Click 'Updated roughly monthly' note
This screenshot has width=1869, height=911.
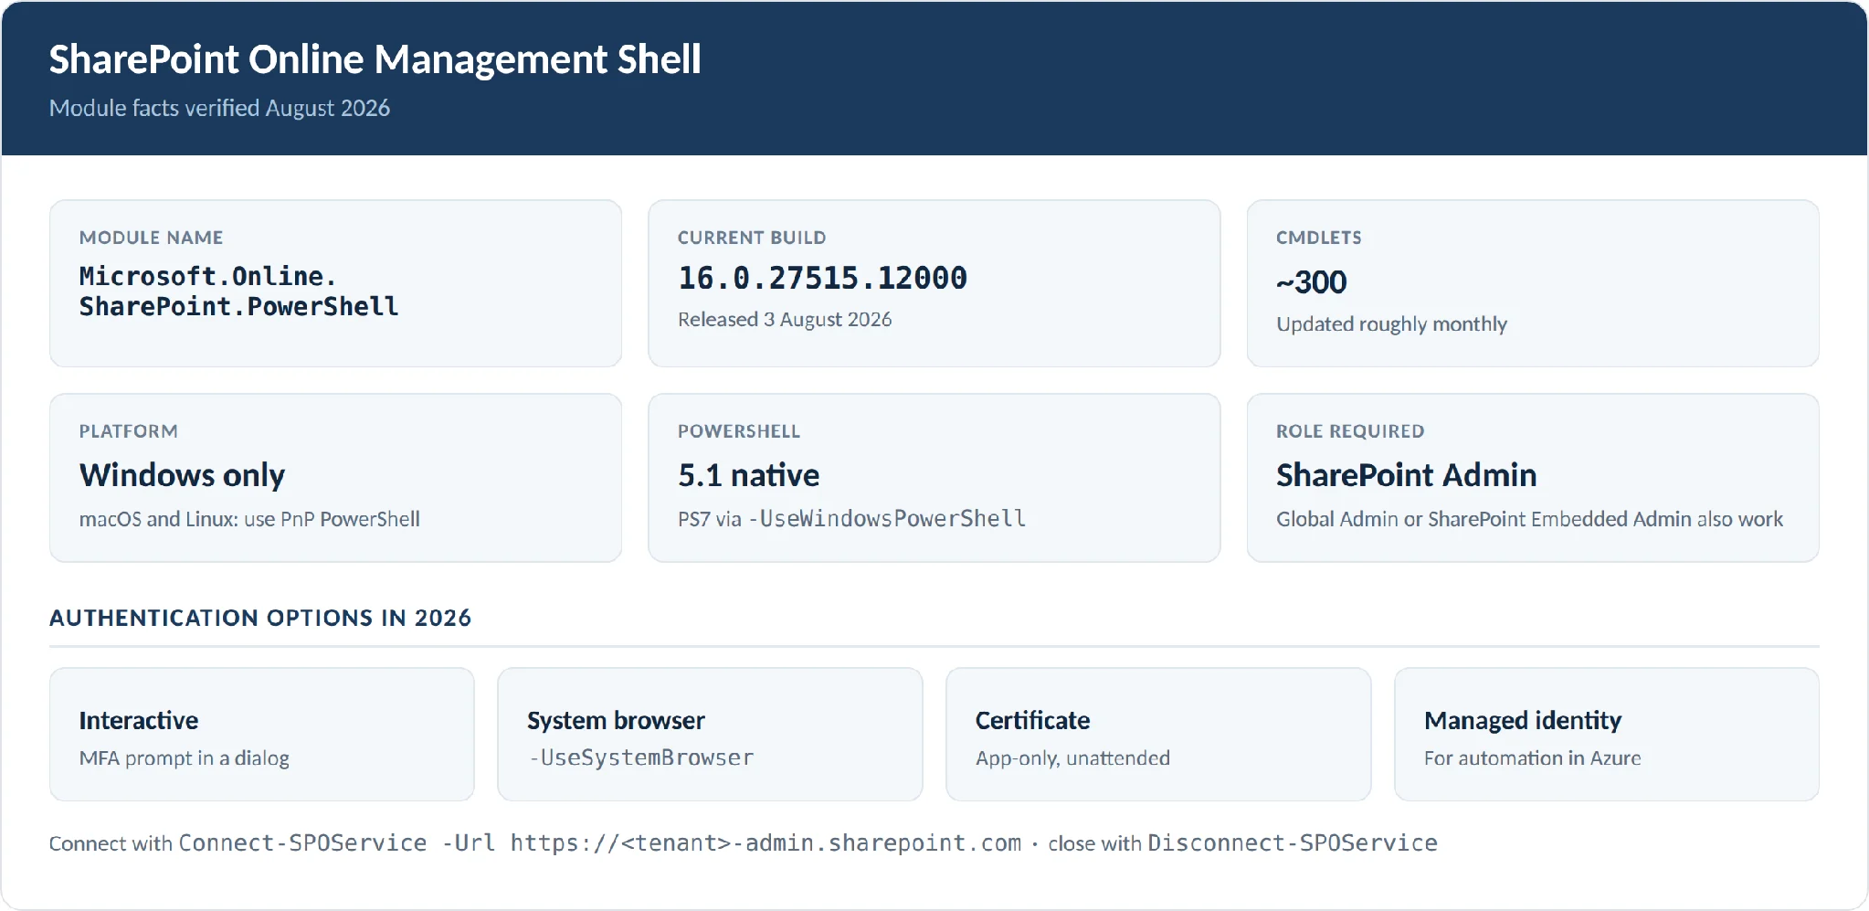1391,324
